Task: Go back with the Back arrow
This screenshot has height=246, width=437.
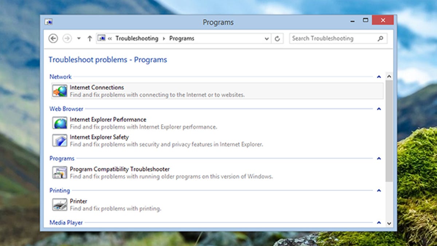Action: [53, 38]
